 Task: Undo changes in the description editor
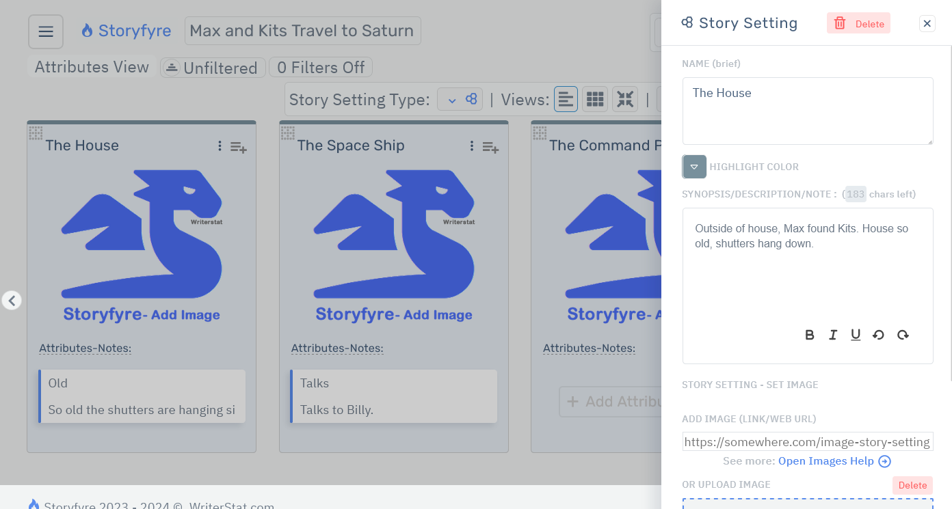coord(879,335)
